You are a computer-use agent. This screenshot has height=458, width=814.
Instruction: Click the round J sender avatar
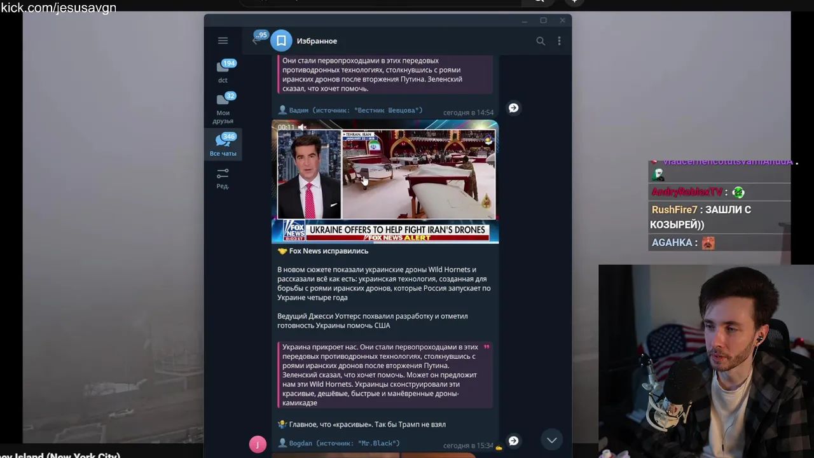pyautogui.click(x=258, y=444)
